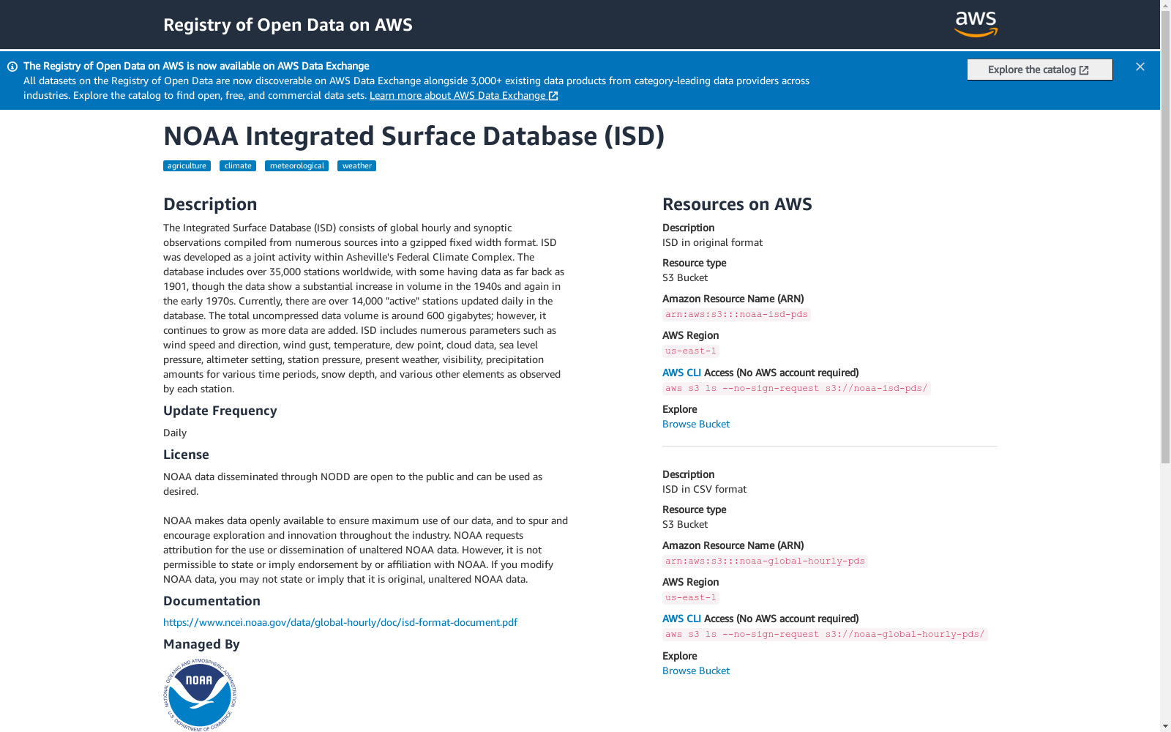Open AWS CLI link for noaa-global-hourly-pds
The height and width of the screenshot is (732, 1171).
click(681, 619)
